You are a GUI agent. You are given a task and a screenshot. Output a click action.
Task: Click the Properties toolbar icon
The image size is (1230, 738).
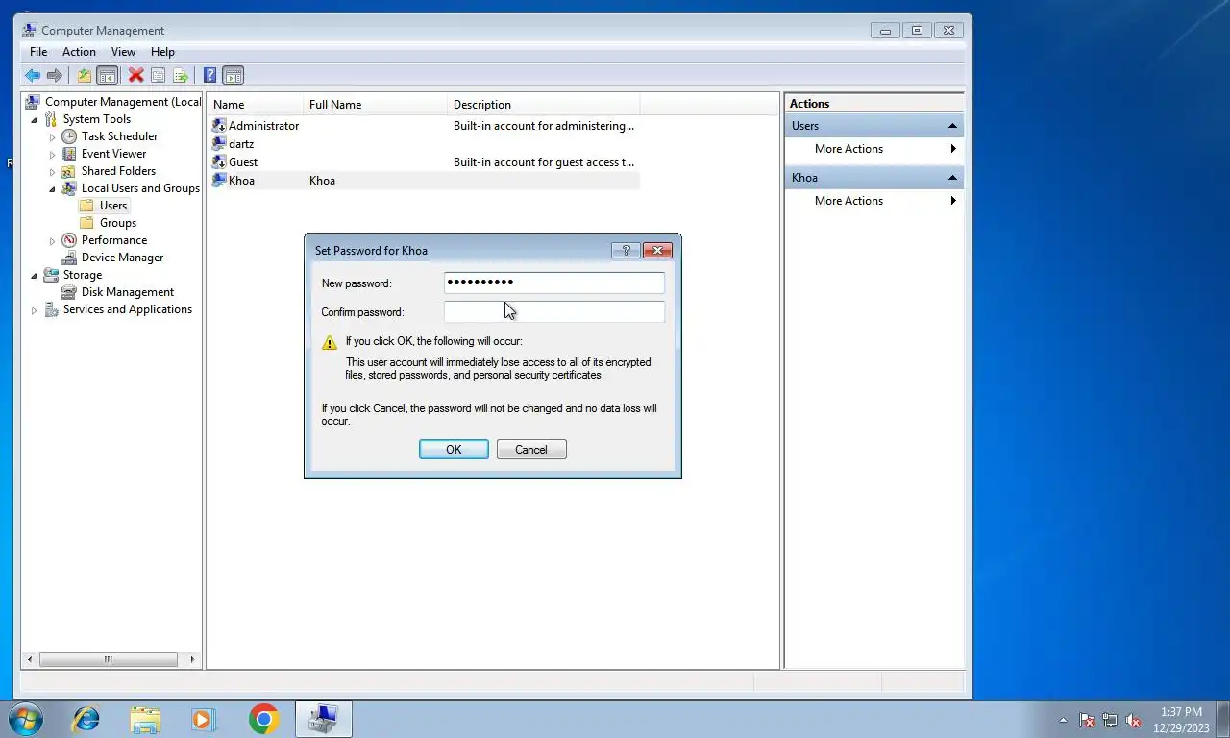(x=159, y=75)
